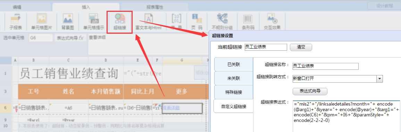Focus the 超链接名称 input field
Viewport: 401px width, 132px height.
326,66
